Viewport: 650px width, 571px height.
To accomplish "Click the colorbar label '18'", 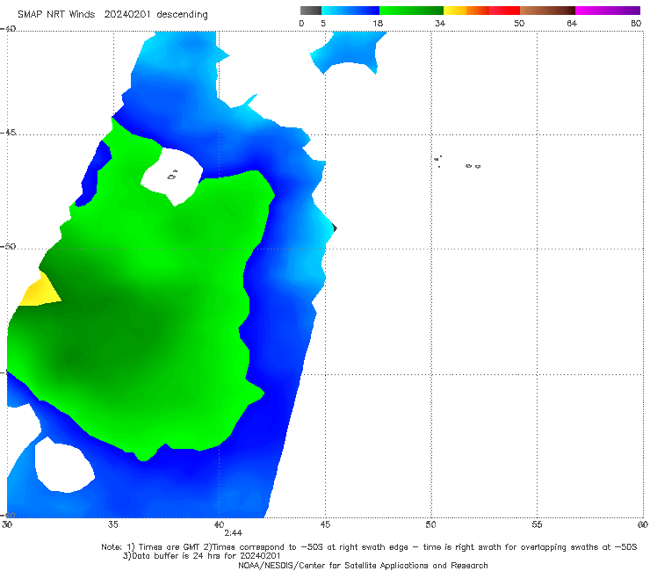I will tap(378, 24).
